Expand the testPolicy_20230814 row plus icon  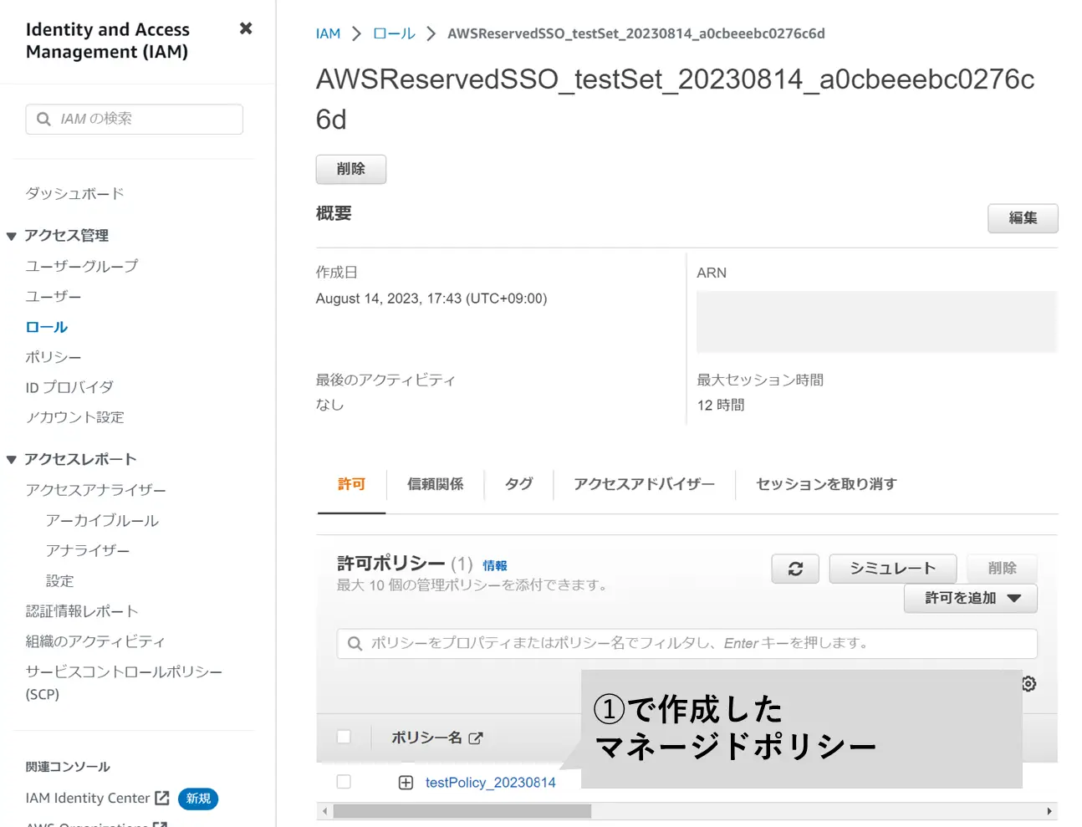coord(406,783)
